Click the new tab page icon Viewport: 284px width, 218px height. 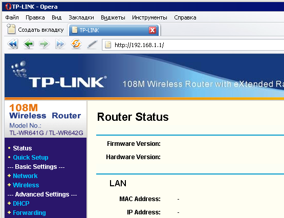[11, 29]
